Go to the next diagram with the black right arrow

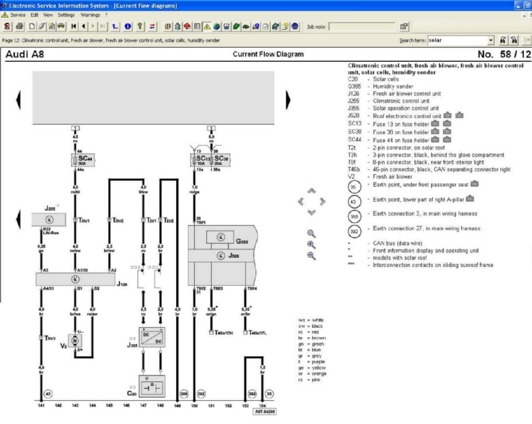click(288, 100)
